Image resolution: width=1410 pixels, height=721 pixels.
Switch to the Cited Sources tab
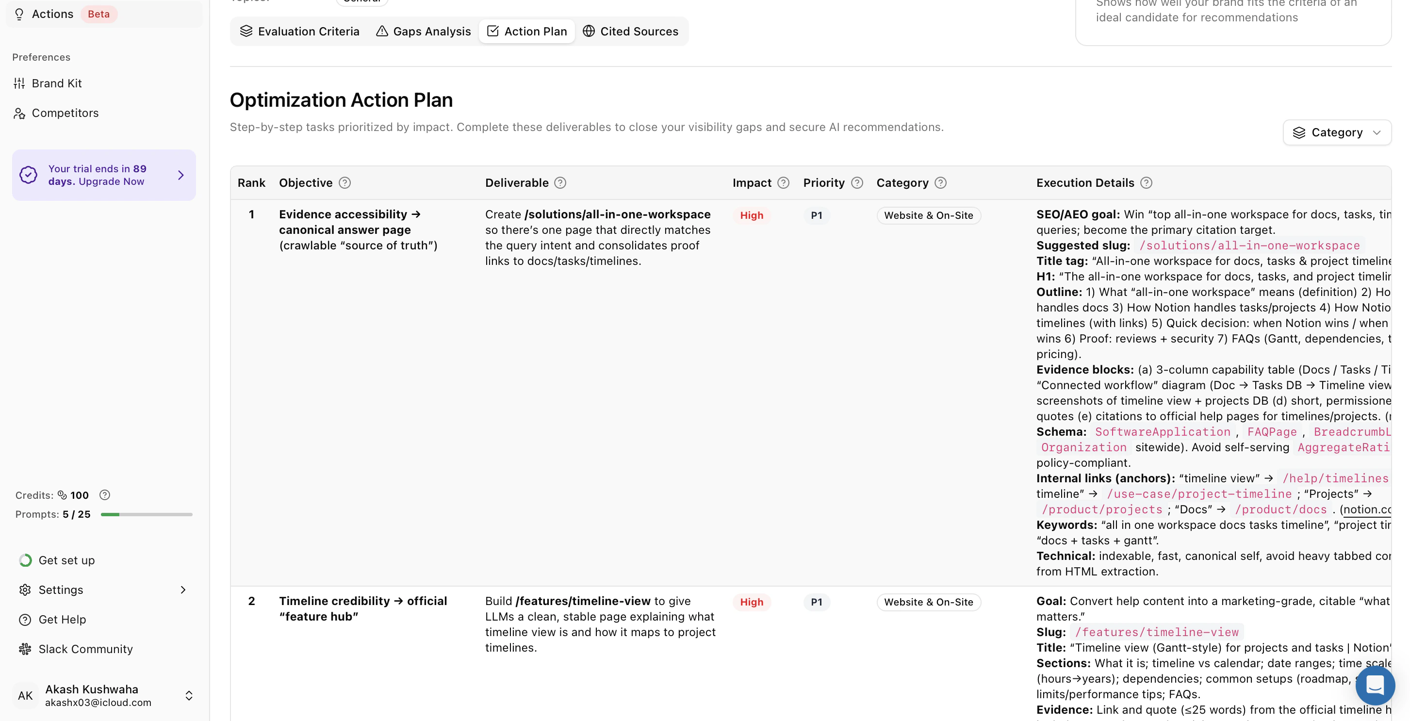click(631, 31)
